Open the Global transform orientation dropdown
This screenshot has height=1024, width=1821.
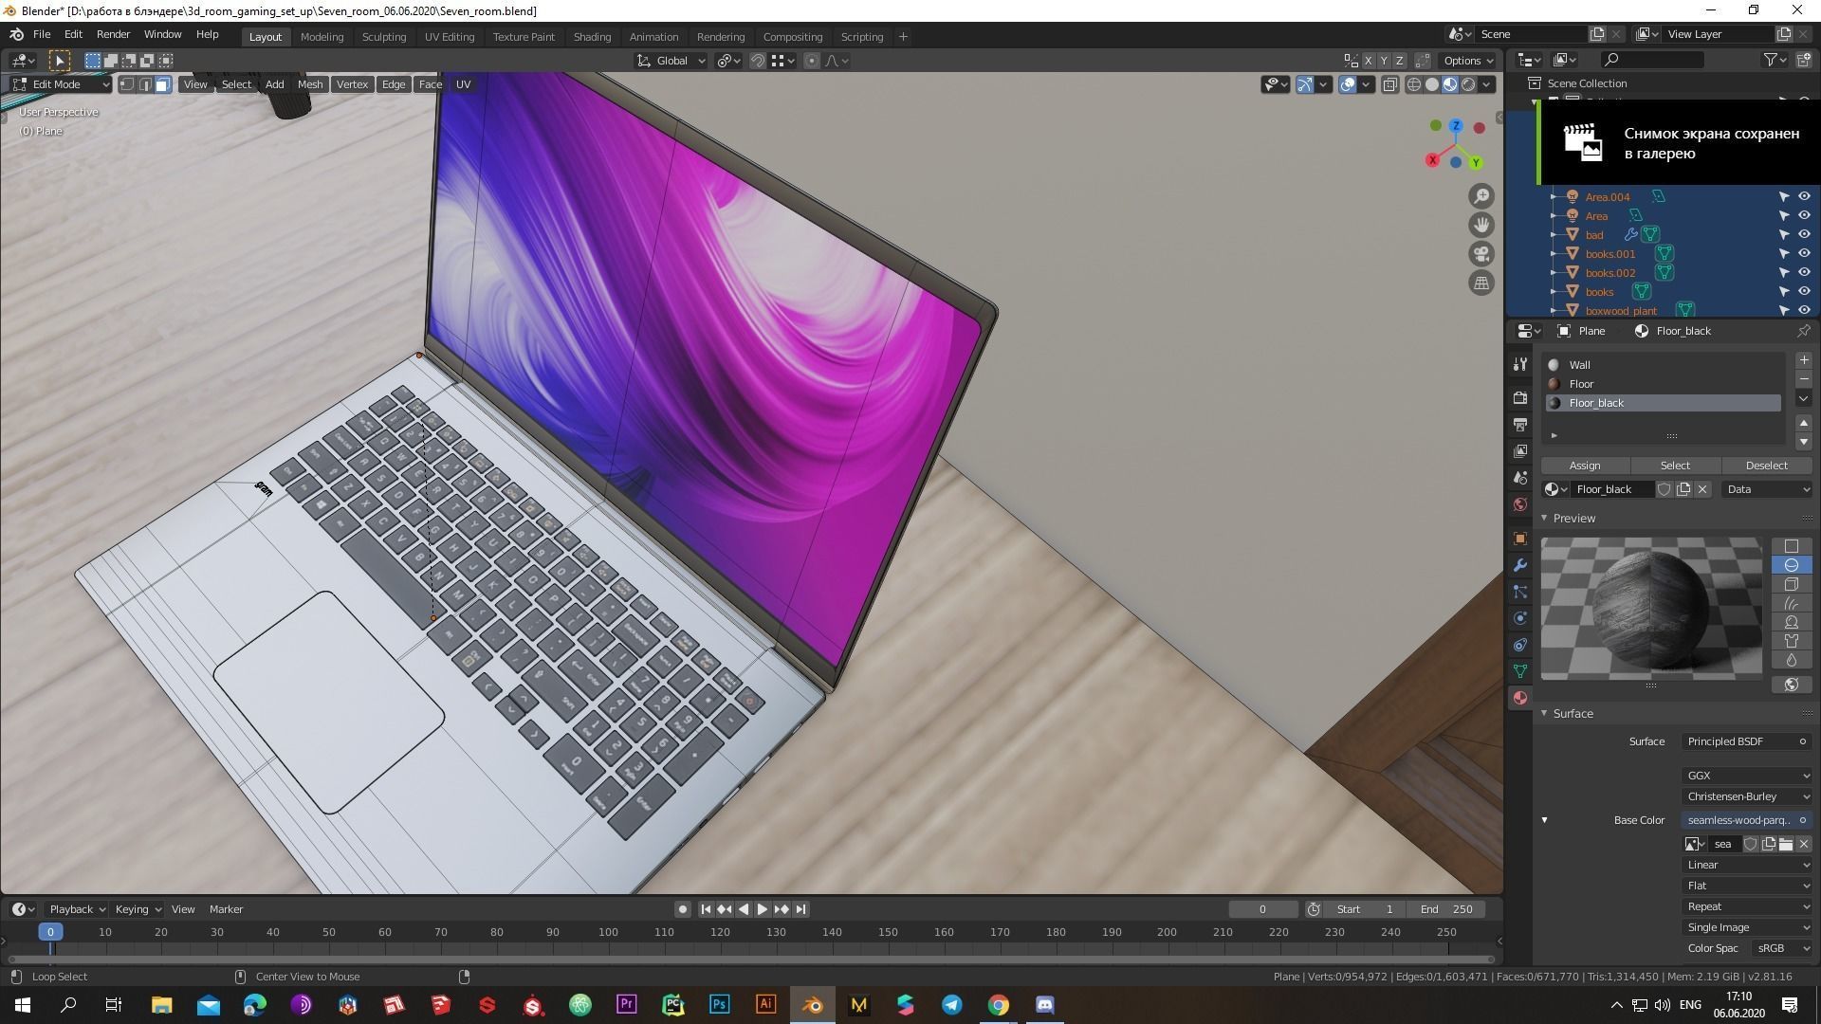click(x=671, y=61)
